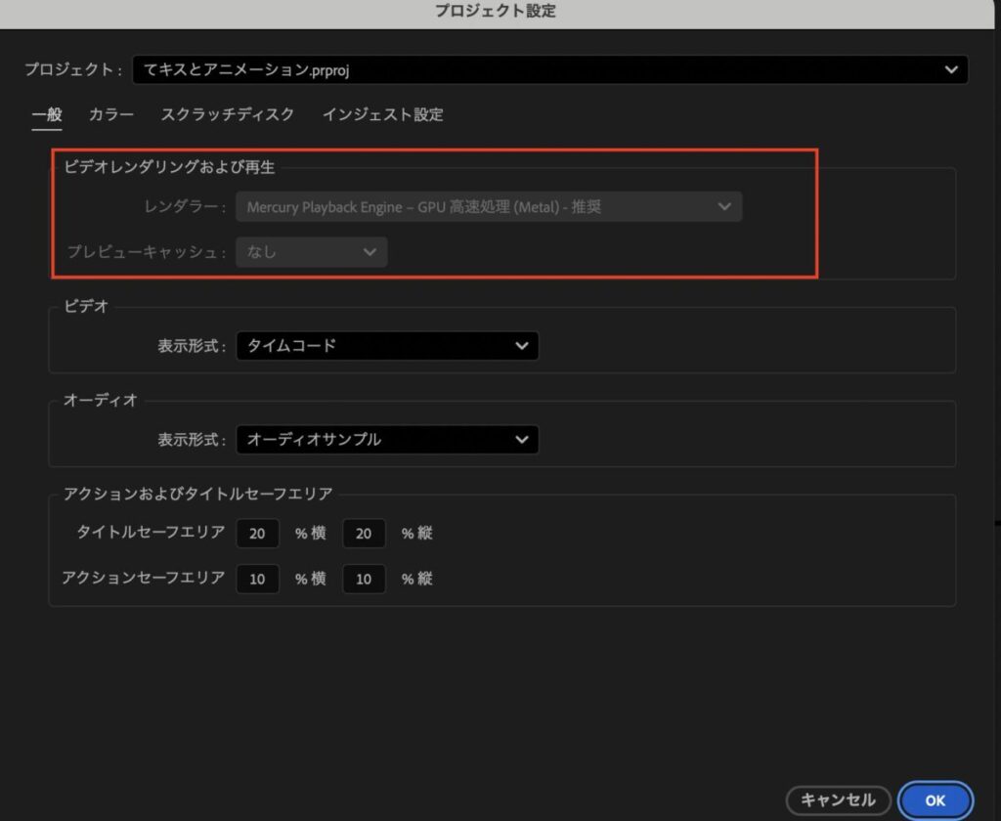Expand the プレビューキャッシュ dropdown
Screen dimensions: 1001x821
click(x=311, y=252)
